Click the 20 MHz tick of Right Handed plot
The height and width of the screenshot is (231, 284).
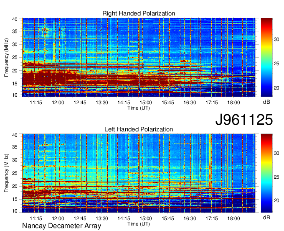(15, 71)
